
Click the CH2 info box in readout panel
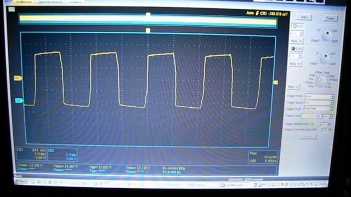62,155
